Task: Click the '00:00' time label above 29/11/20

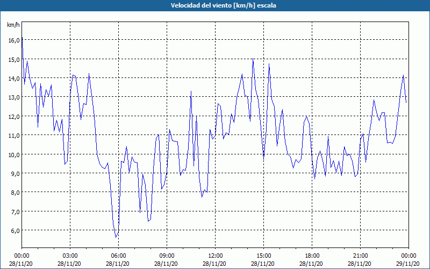Action: point(408,256)
